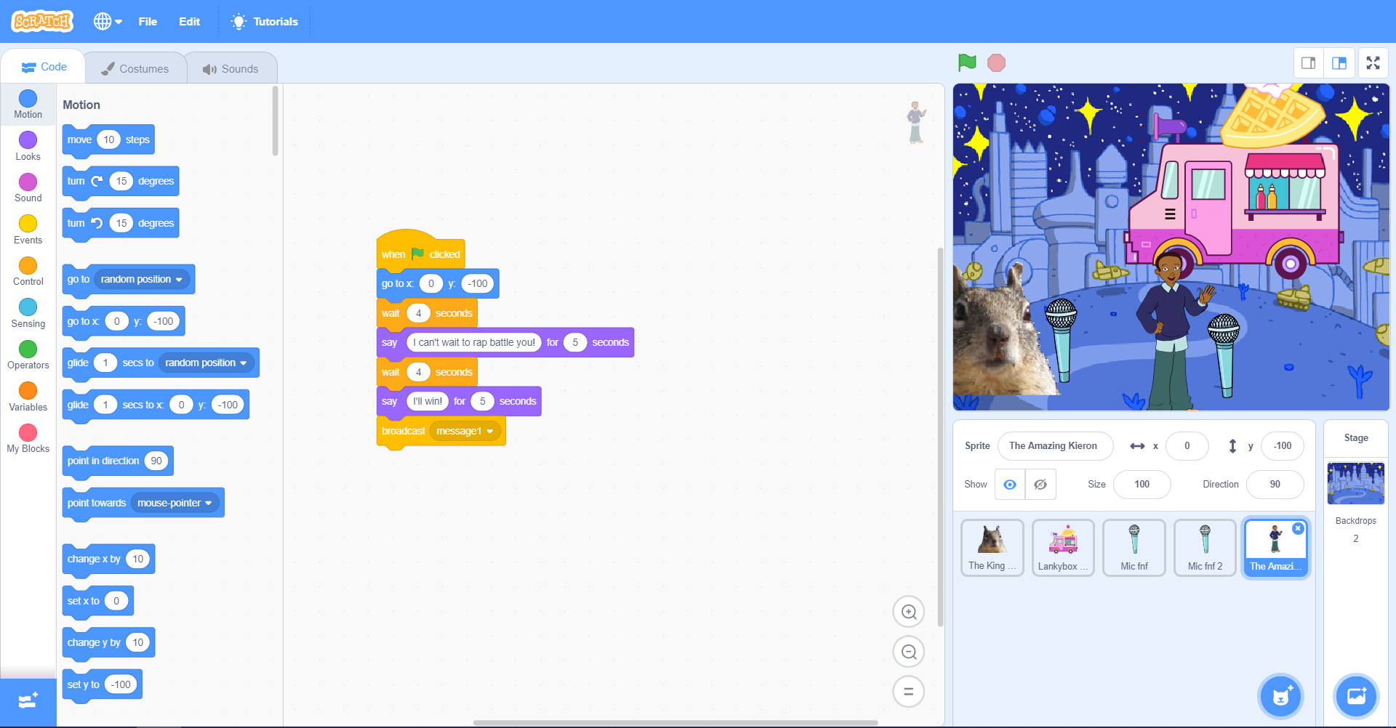
Task: Select the Mic fnf 2 sprite thumbnail
Action: coord(1205,548)
